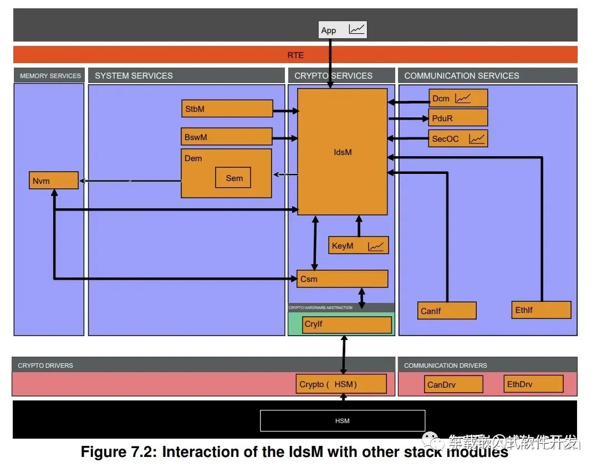Select the StbM module
Viewport: 597px width, 468px height.
click(226, 109)
